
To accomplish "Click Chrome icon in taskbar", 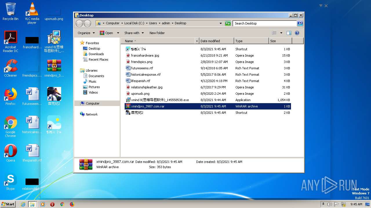I will (62, 204).
